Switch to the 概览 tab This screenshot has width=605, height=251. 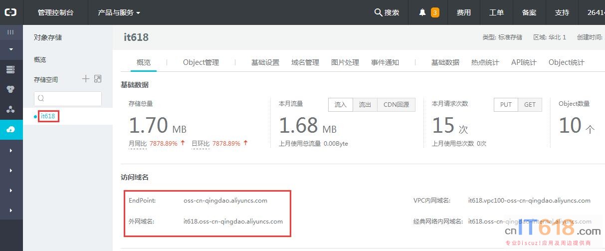[144, 62]
